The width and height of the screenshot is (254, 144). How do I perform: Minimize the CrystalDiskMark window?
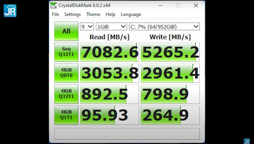(x=160, y=5)
